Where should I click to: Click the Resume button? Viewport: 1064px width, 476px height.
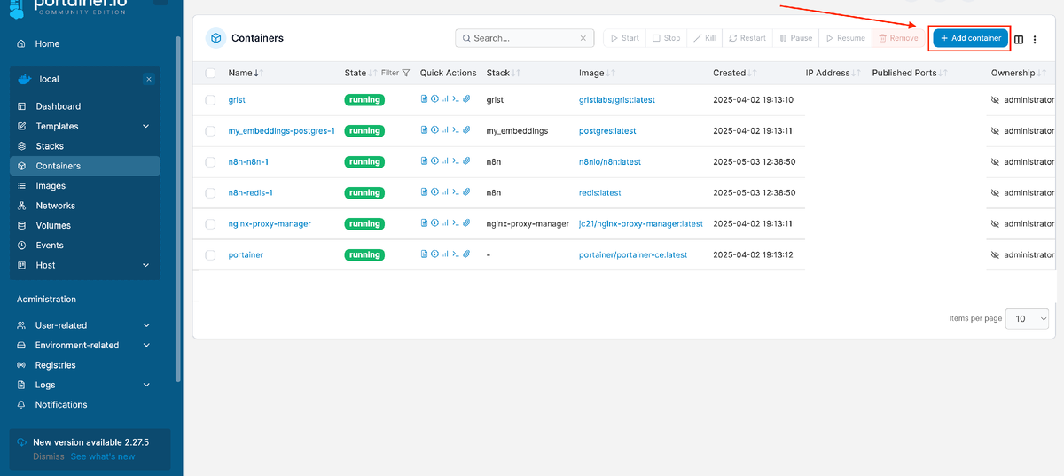[845, 38]
